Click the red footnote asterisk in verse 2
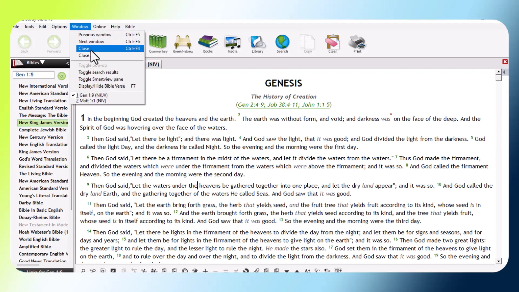This screenshot has width=519, height=292. tap(391, 114)
